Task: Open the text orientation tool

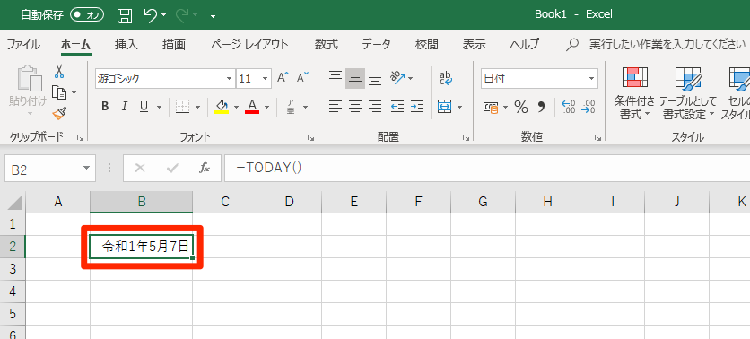Action: [397, 77]
